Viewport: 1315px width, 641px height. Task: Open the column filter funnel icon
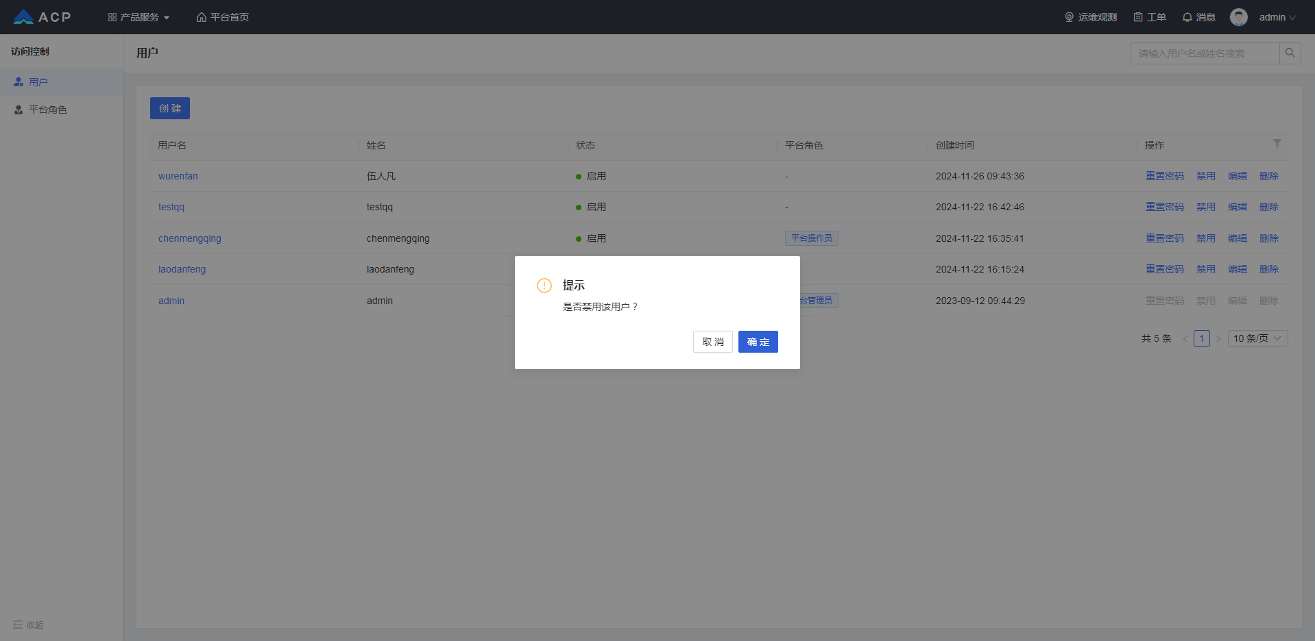click(1277, 143)
